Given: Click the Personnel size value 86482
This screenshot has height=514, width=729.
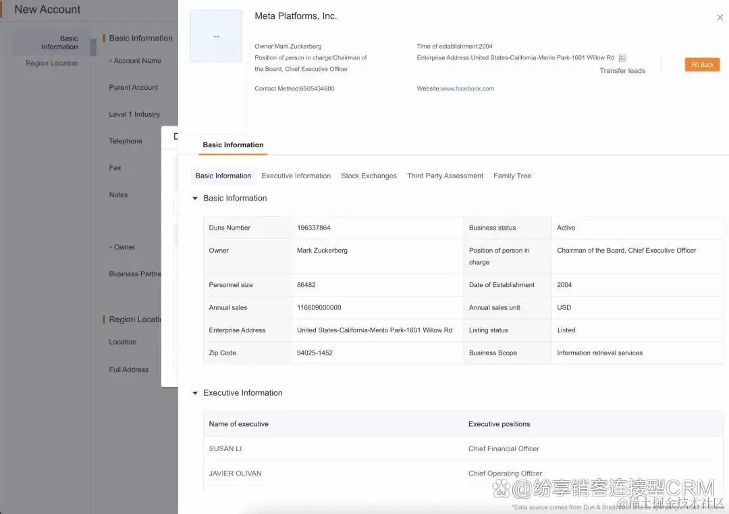Looking at the screenshot, I should tap(306, 284).
